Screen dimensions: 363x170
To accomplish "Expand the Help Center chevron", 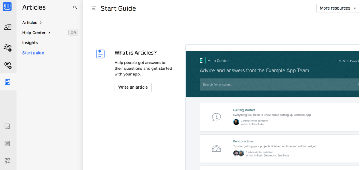I will (49, 33).
